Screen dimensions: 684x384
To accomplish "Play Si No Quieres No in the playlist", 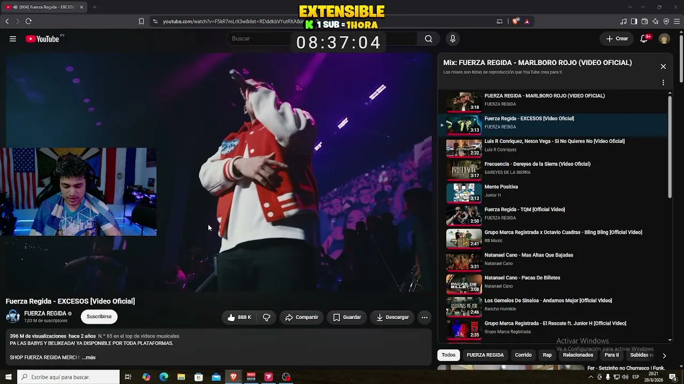I will click(x=553, y=147).
